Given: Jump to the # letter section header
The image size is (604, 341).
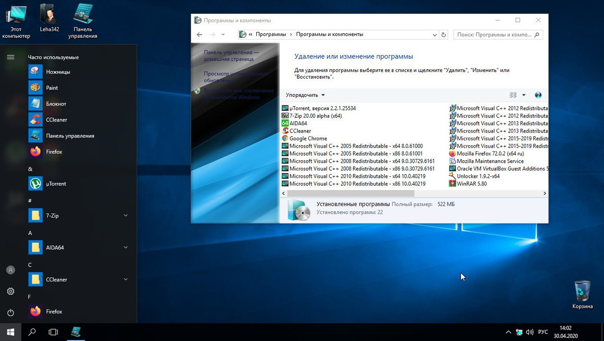Looking at the screenshot, I should pyautogui.click(x=30, y=201).
